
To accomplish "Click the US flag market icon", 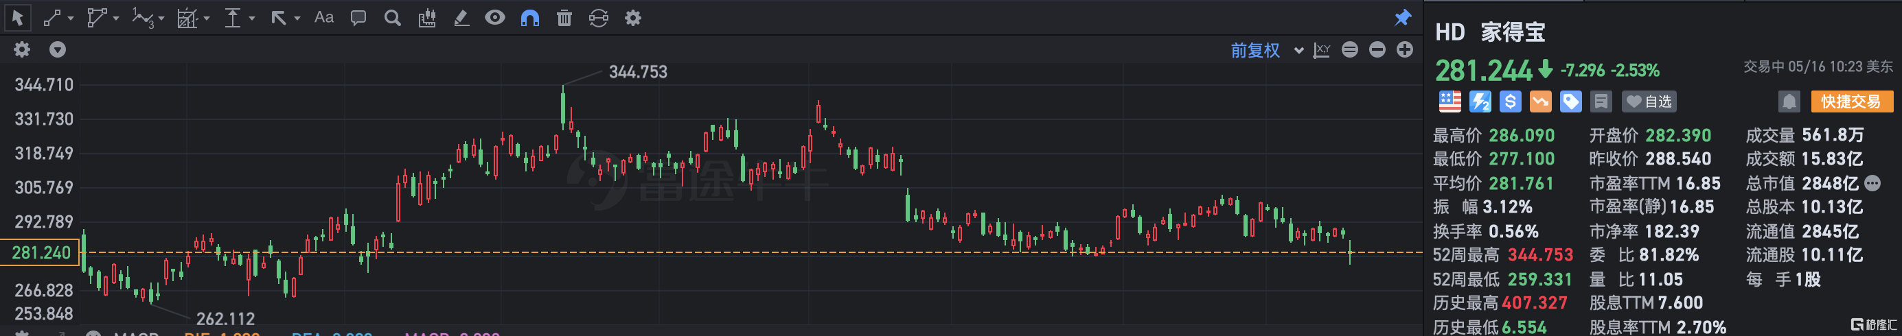I will [x=1450, y=101].
